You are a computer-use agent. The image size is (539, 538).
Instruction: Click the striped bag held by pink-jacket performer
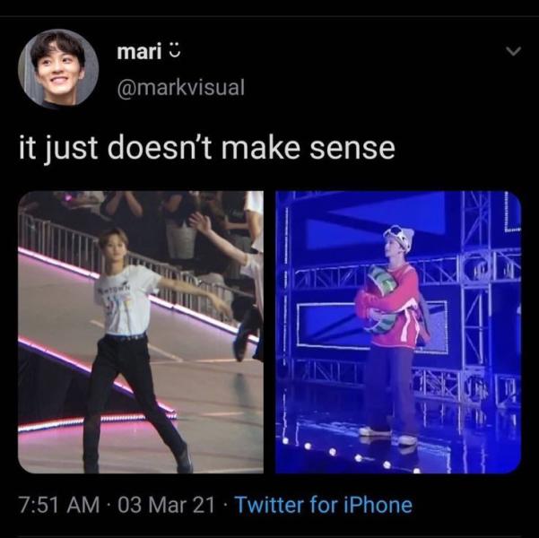tap(379, 301)
